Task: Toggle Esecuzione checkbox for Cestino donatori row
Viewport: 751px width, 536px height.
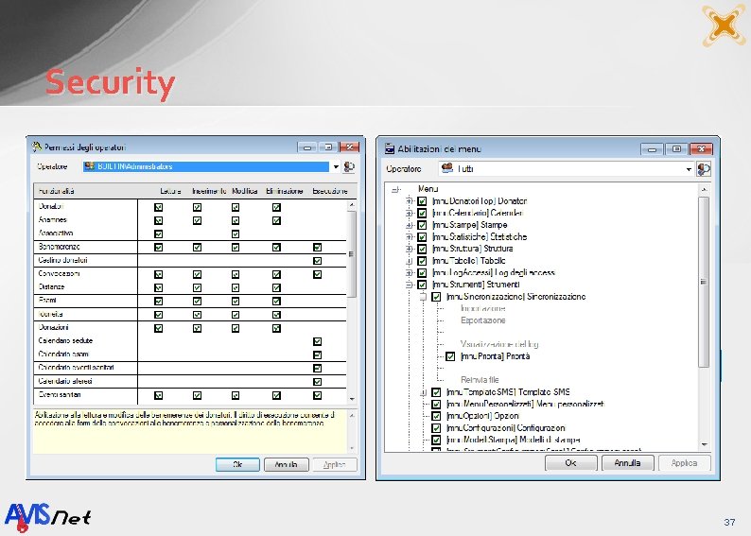Action: pyautogui.click(x=317, y=261)
